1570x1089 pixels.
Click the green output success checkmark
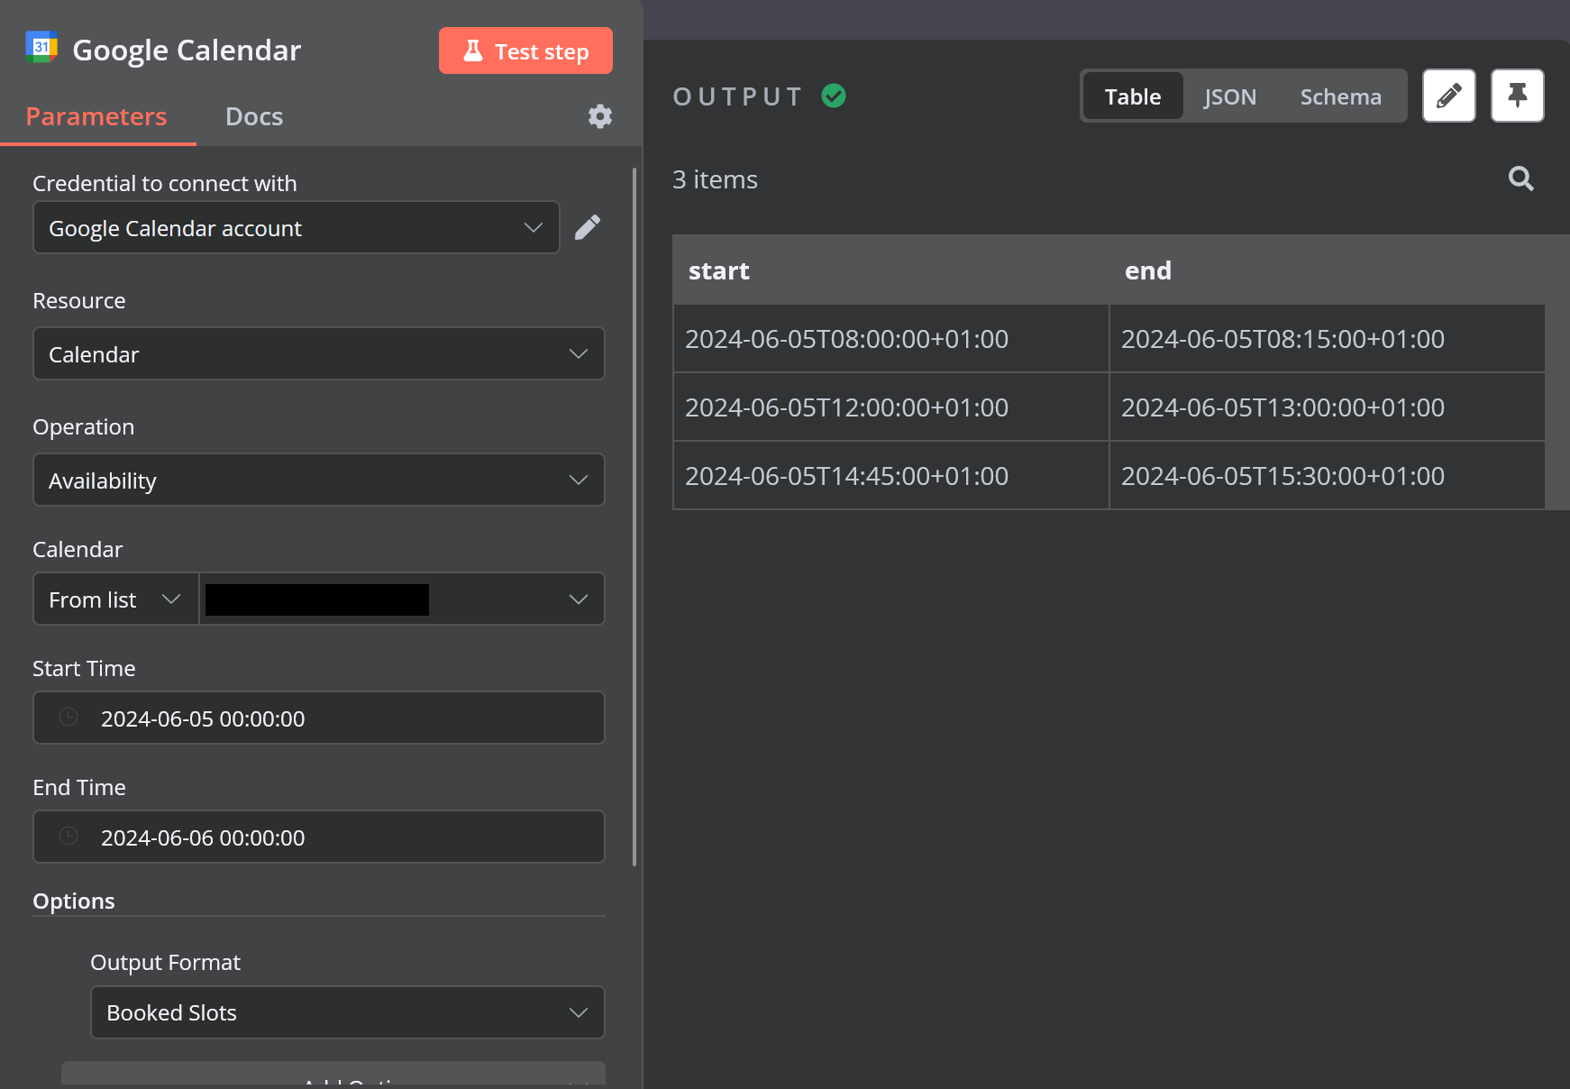click(834, 96)
